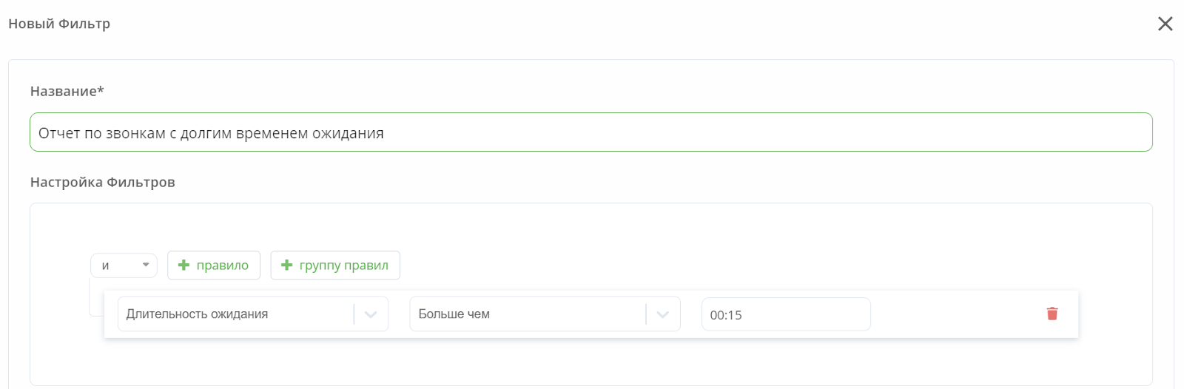
Task: Click the Название* label
Action: tap(67, 91)
